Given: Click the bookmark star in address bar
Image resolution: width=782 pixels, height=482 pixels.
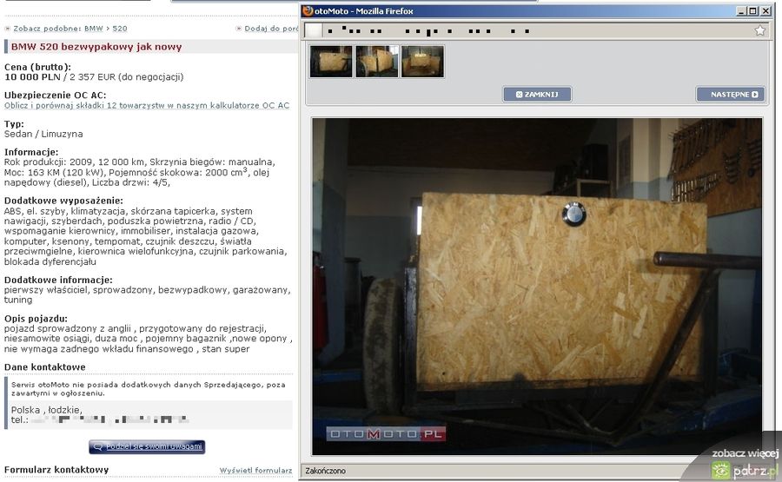Looking at the screenshot, I should tap(760, 30).
